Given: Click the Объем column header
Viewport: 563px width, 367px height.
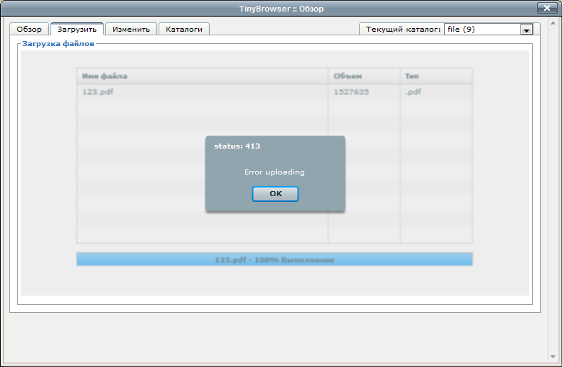Looking at the screenshot, I should [347, 76].
